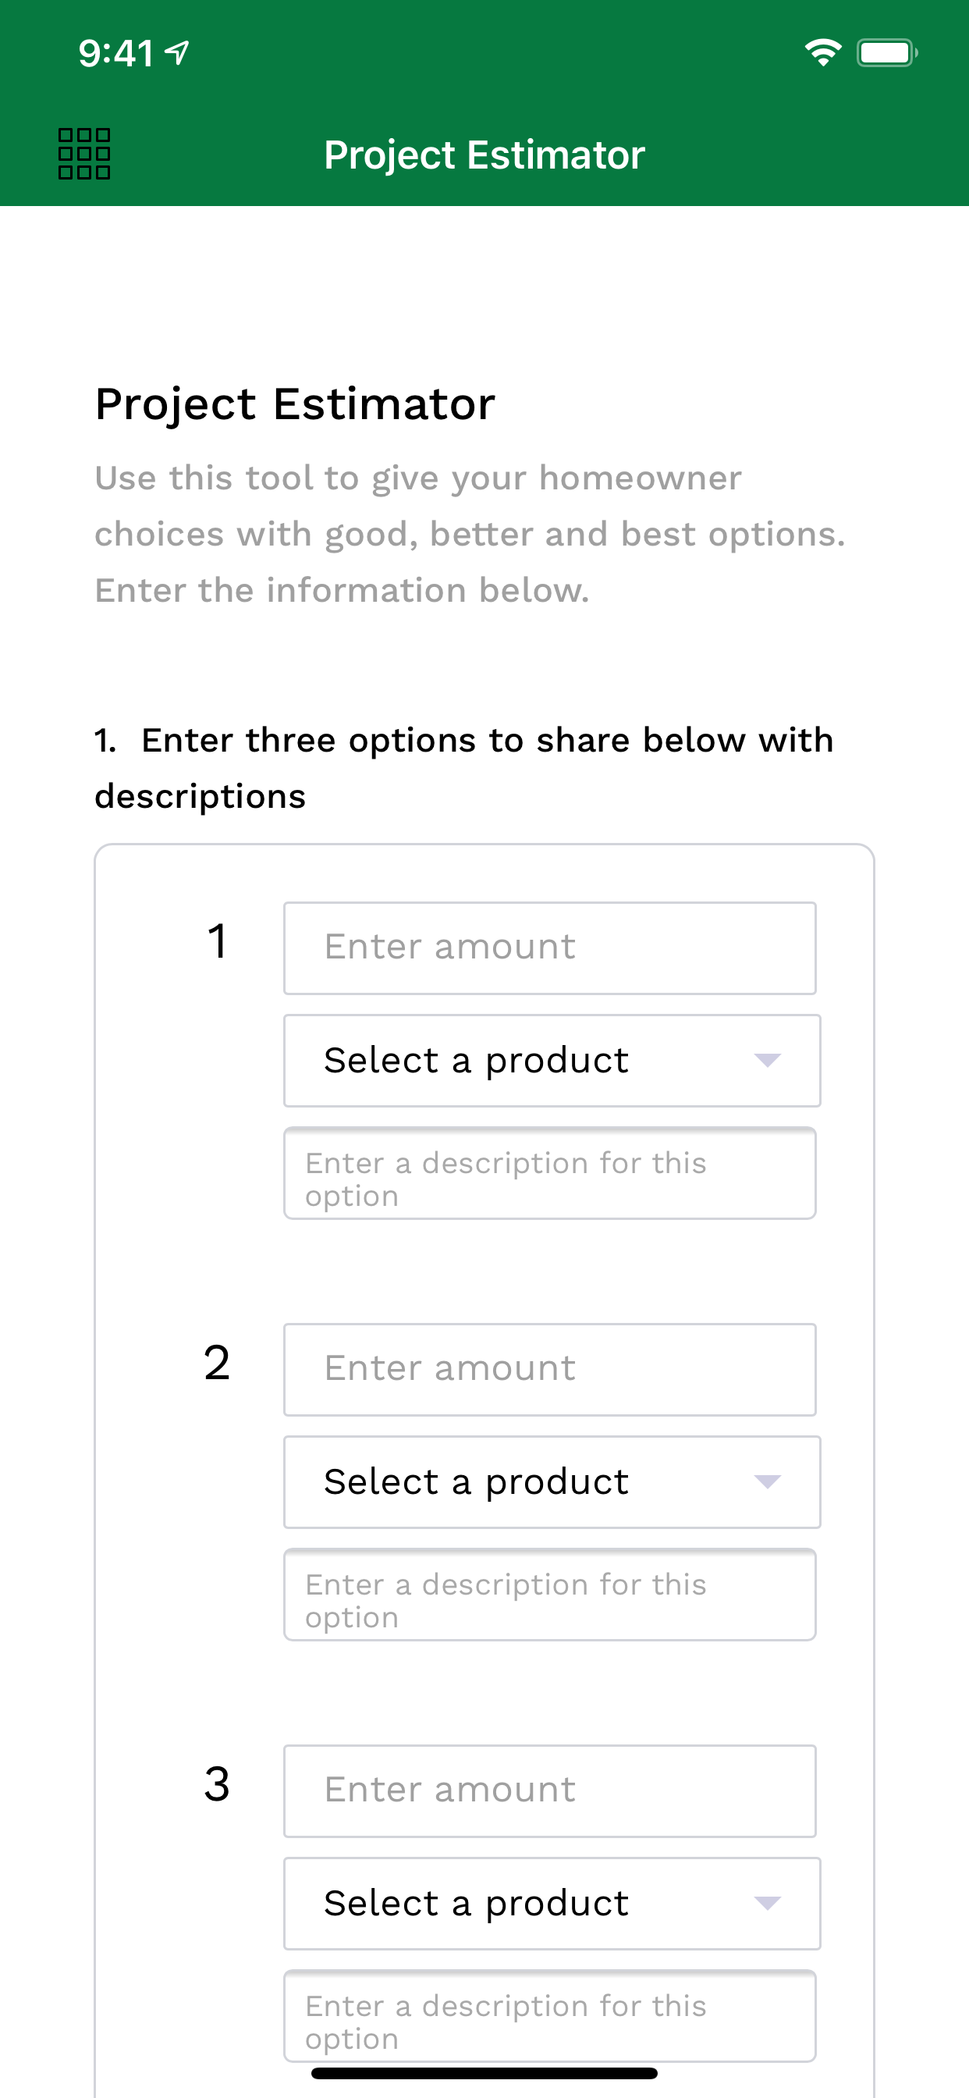Tap the home indicator bar at bottom
This screenshot has width=969, height=2098.
click(x=484, y=2073)
